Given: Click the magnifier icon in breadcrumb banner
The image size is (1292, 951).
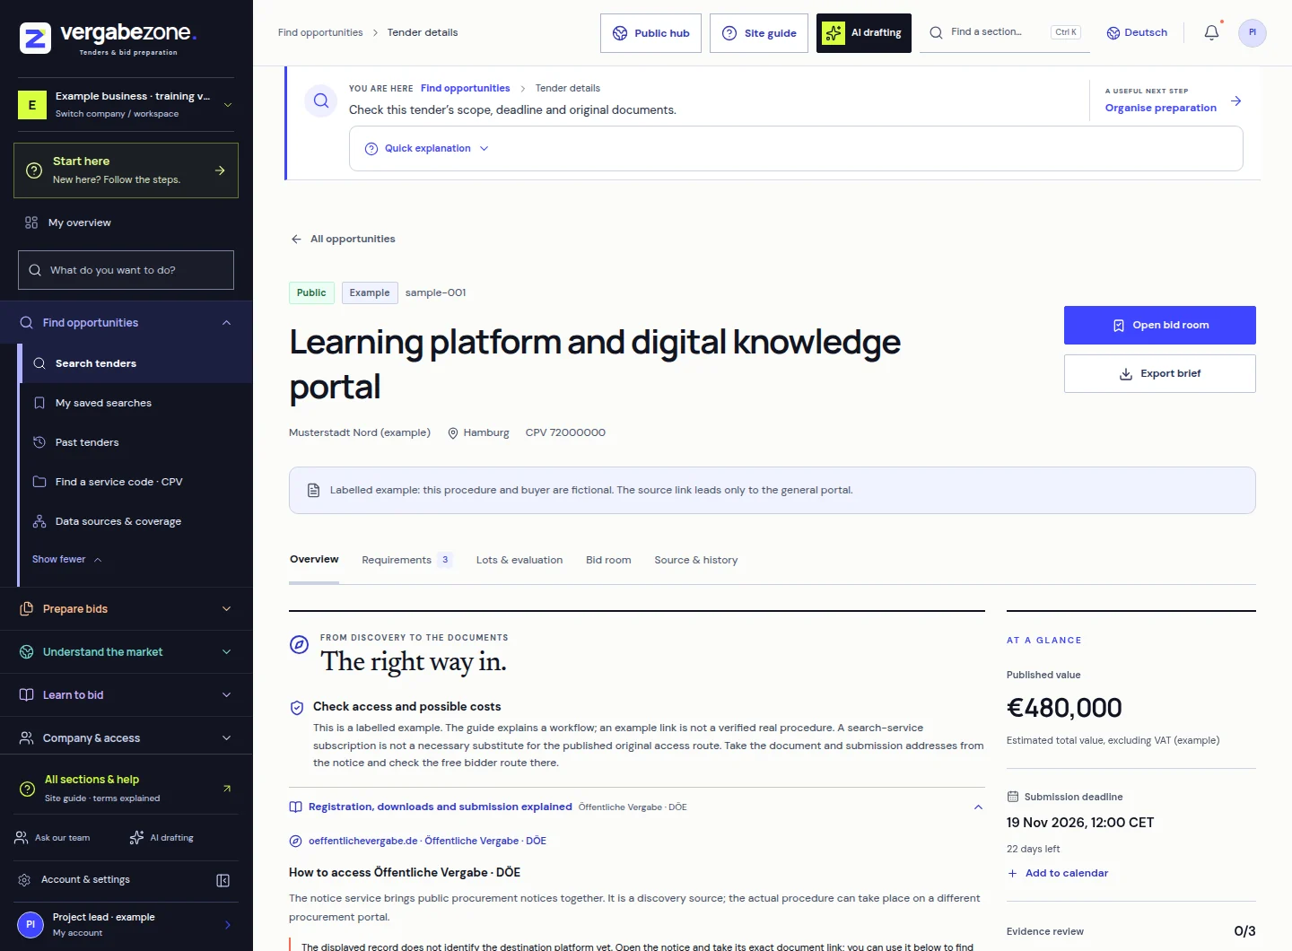Looking at the screenshot, I should 321,100.
